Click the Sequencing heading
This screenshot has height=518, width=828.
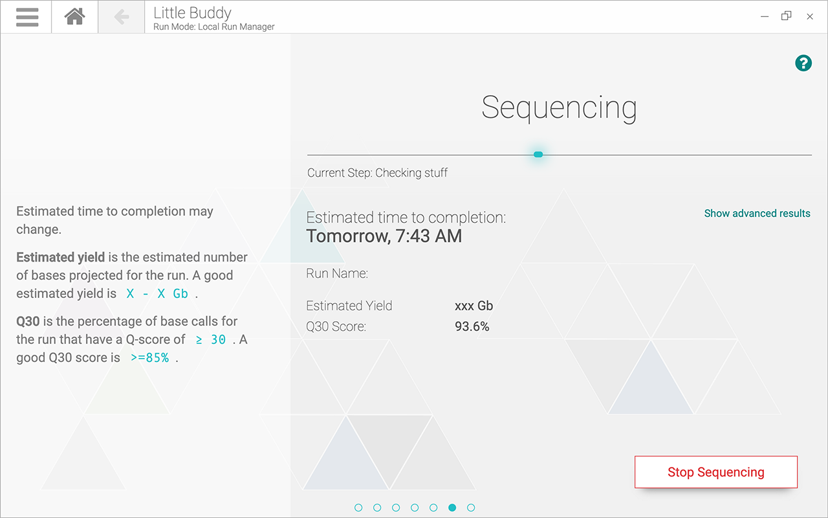pyautogui.click(x=559, y=107)
